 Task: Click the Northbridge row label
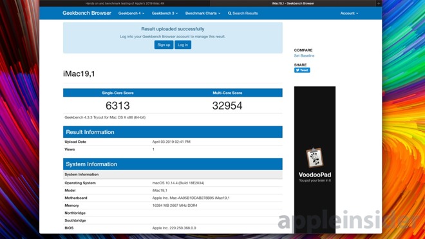click(x=75, y=213)
